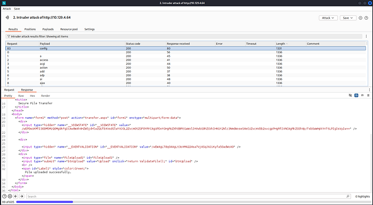Click the Intruder attack results filter bar
Viewport: 373px width, 205px height.
point(184,36)
